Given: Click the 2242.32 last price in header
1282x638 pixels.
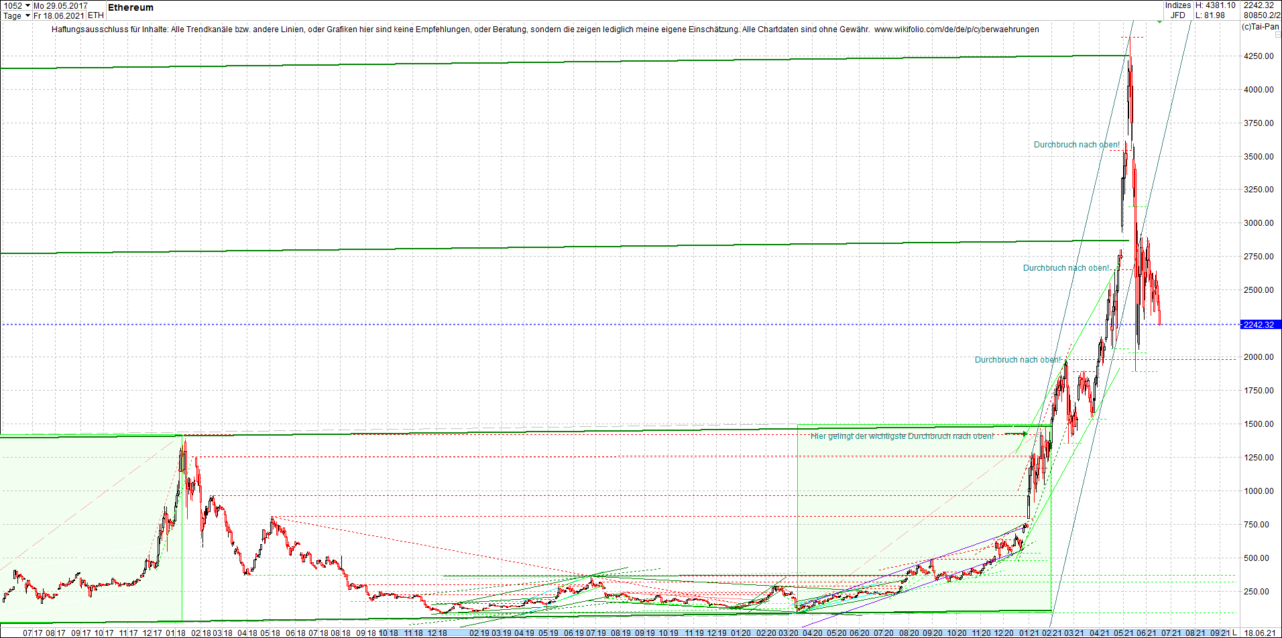Looking at the screenshot, I should [x=1259, y=5].
